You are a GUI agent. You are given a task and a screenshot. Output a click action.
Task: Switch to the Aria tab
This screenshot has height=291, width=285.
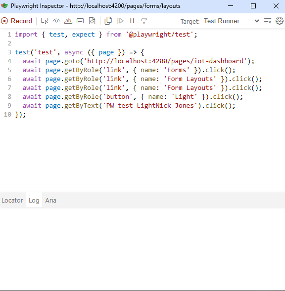point(50,201)
